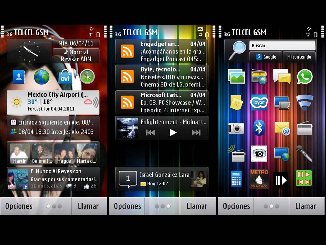Switch pages via middle homescreen dots
326x245 pixels.
click(x=163, y=206)
